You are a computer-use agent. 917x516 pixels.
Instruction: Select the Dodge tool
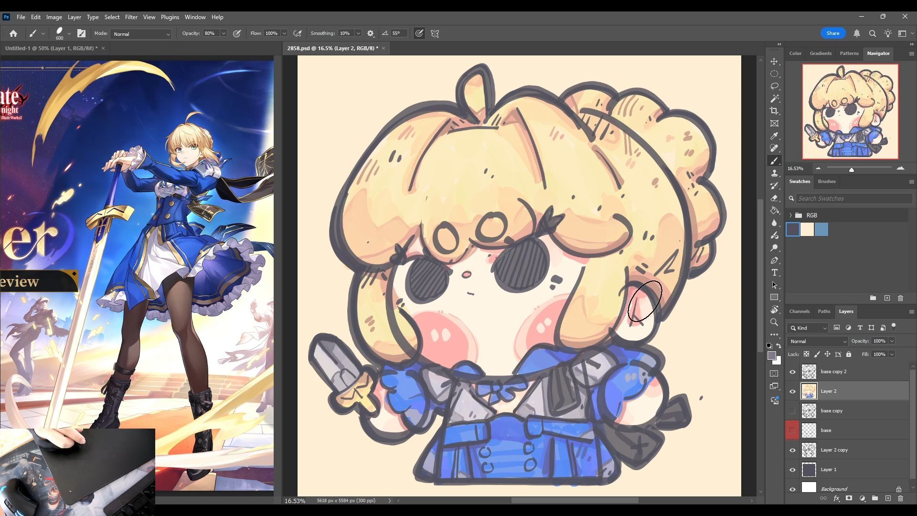click(x=774, y=248)
